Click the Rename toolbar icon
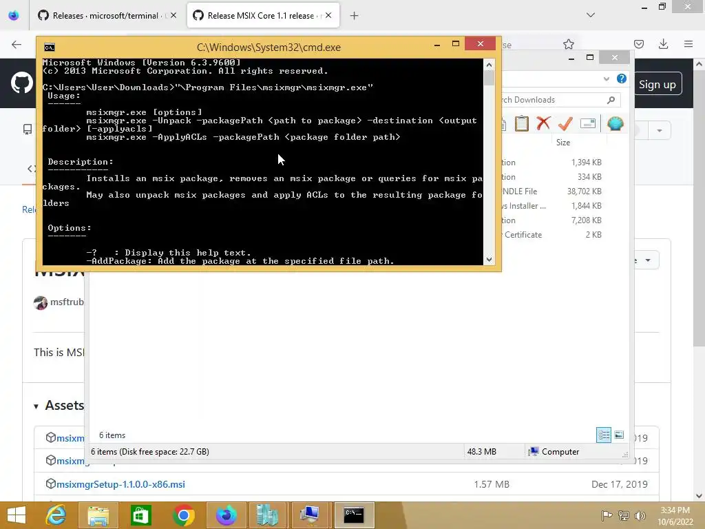 pos(588,123)
